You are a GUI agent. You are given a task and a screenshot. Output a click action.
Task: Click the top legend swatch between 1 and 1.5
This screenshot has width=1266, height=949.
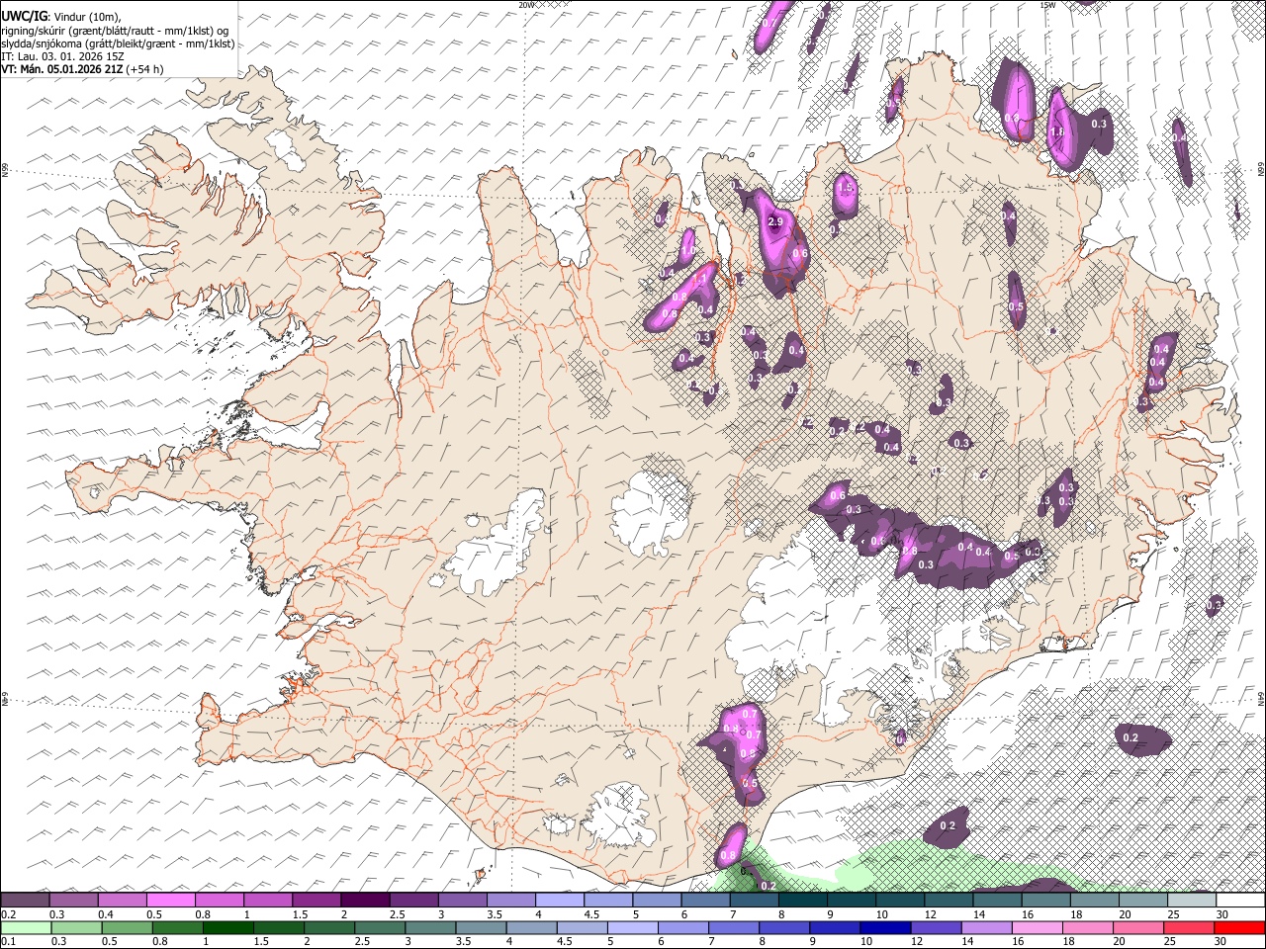click(x=267, y=900)
